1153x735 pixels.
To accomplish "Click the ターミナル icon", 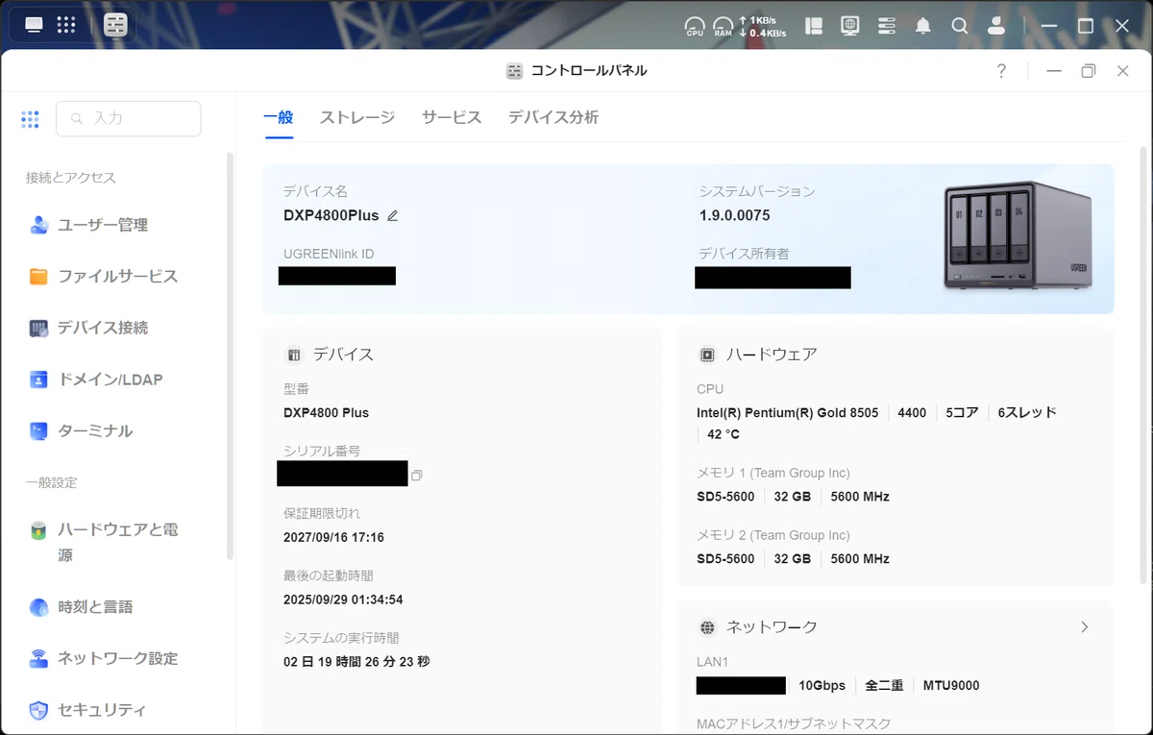I will [38, 431].
